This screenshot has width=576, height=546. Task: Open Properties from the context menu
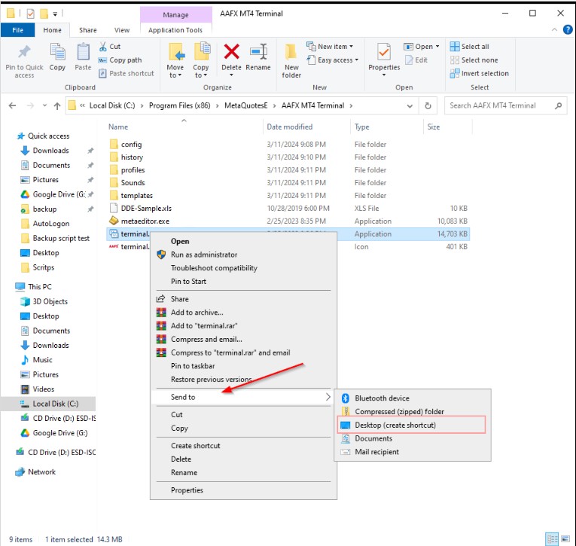click(x=187, y=490)
